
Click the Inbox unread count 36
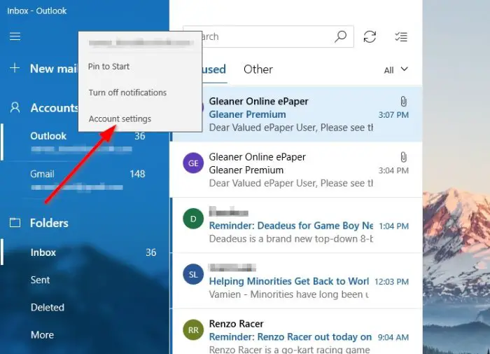[151, 252]
